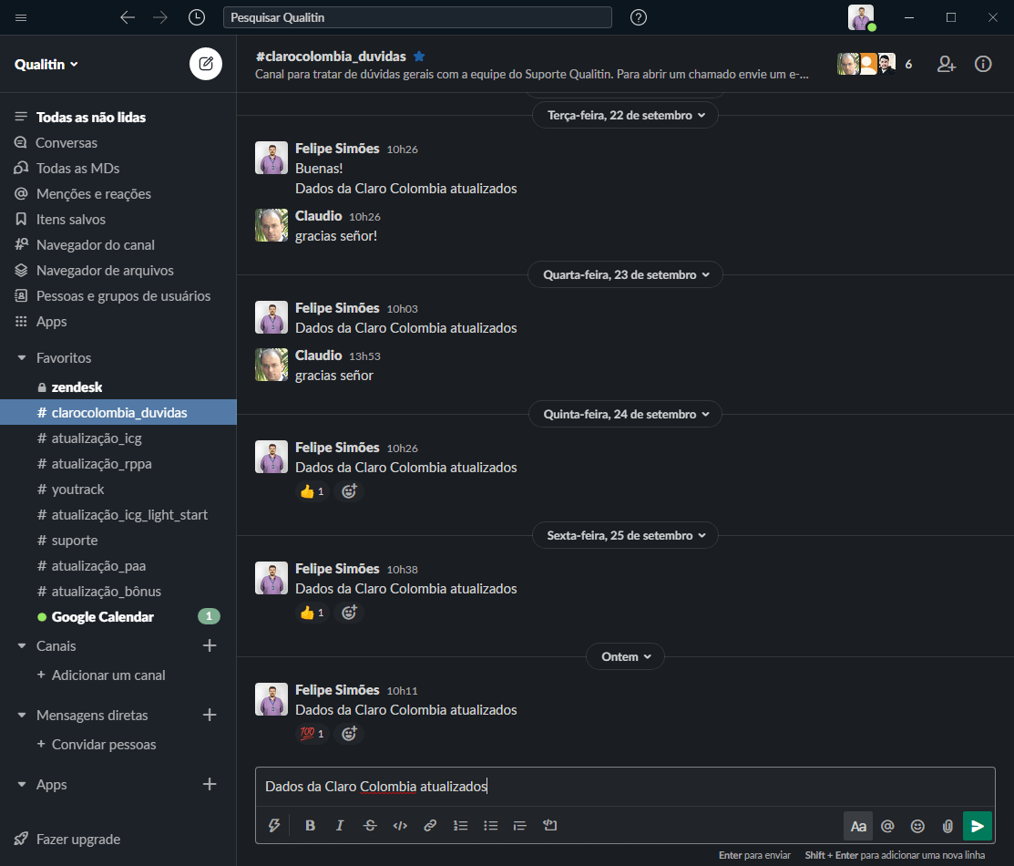Open the emoji picker in composer
Screen dimensions: 1014x866
click(917, 826)
